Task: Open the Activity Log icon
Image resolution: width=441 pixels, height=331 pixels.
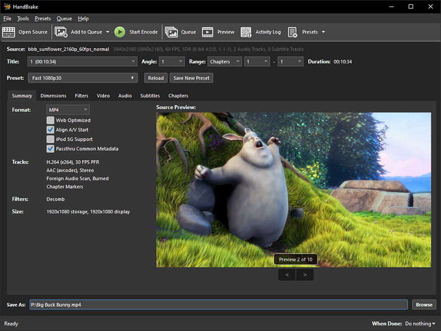Action: (246, 32)
